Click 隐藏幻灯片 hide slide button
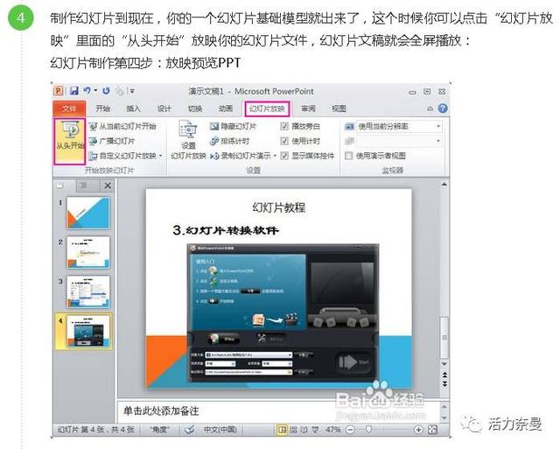 [x=233, y=126]
